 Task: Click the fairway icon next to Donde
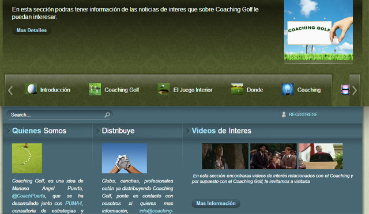tap(237, 89)
